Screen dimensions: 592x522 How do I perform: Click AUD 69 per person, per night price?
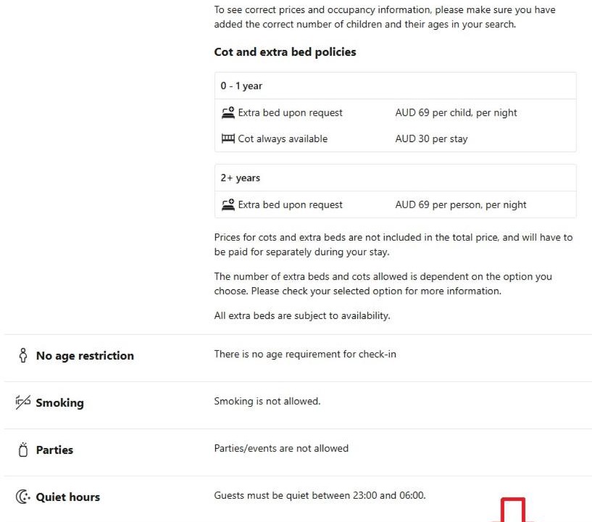point(461,204)
